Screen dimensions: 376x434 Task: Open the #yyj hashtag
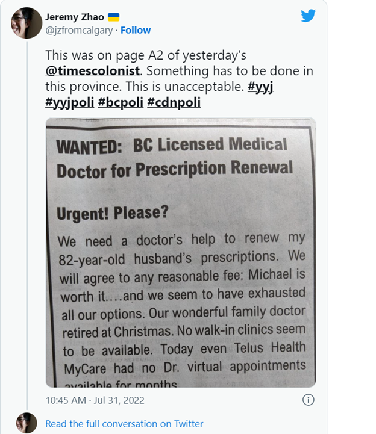tap(260, 87)
